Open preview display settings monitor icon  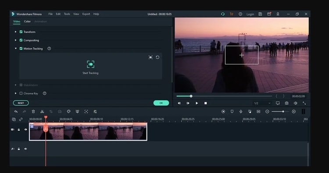(278, 103)
